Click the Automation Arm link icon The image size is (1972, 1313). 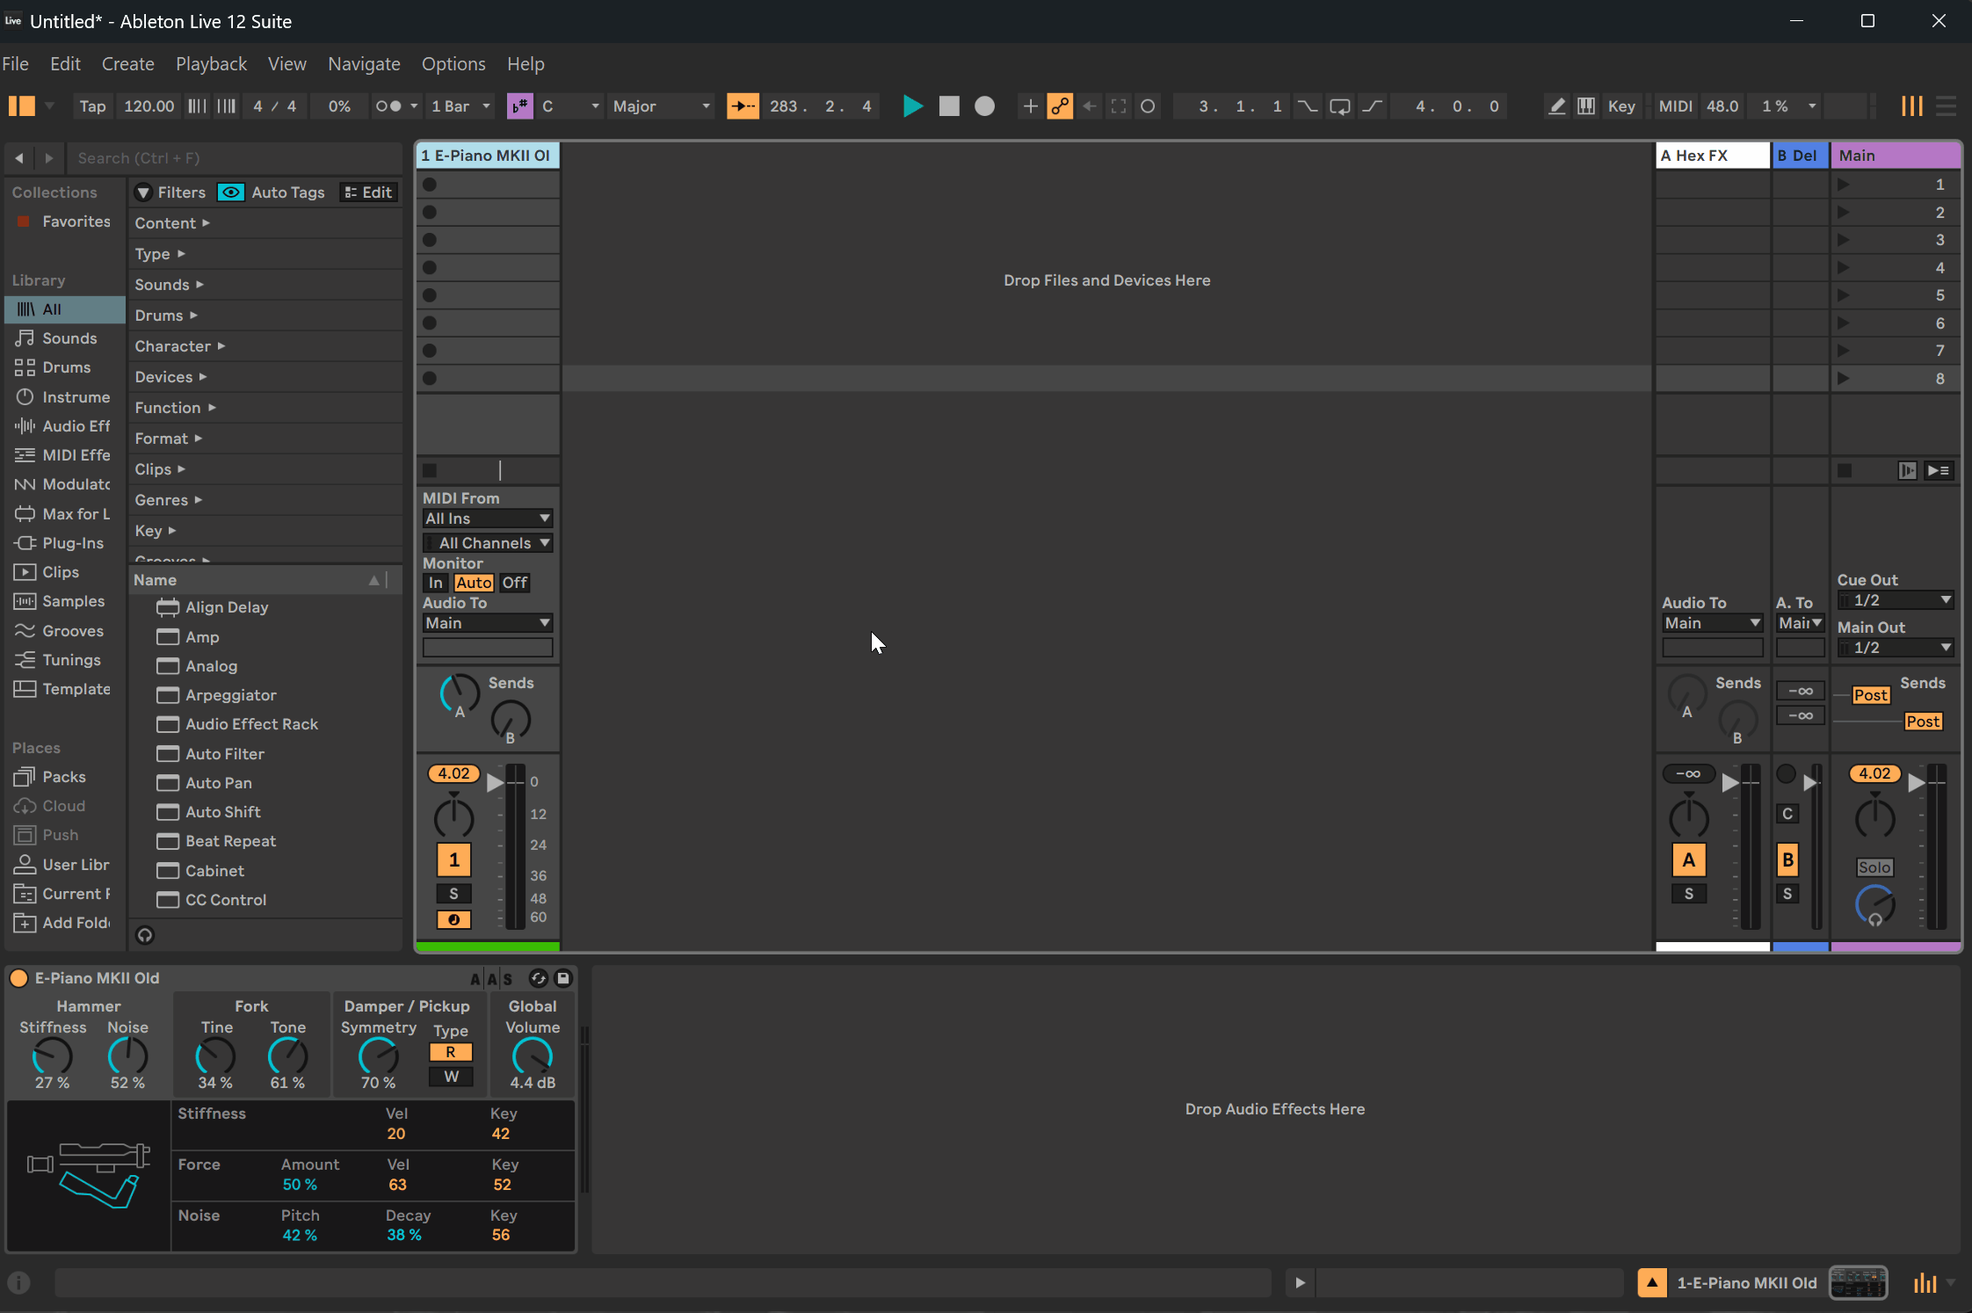click(x=1060, y=106)
